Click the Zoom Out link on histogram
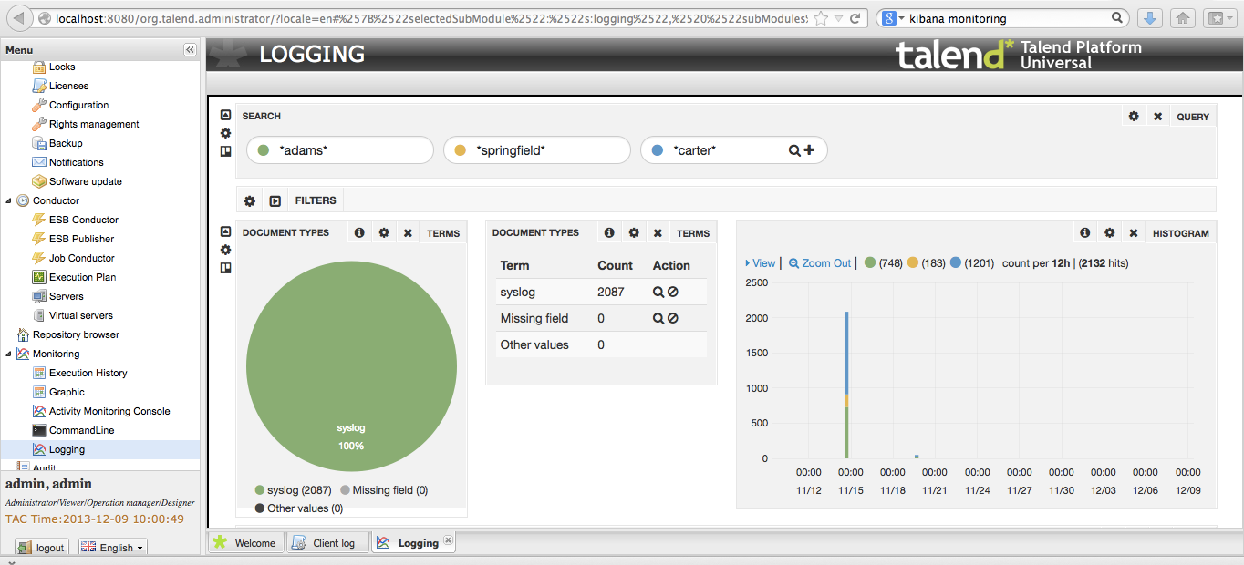The height and width of the screenshot is (565, 1244). point(820,263)
